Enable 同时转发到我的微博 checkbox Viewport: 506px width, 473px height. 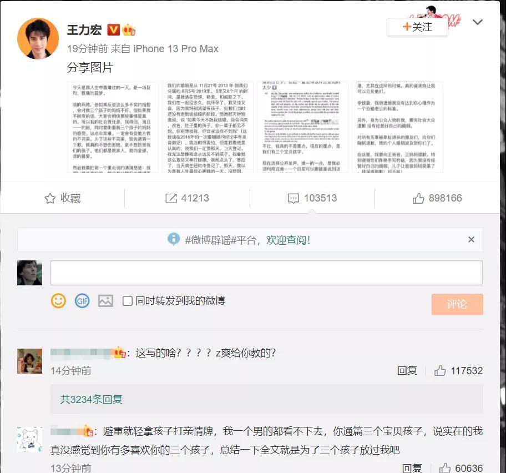click(128, 301)
